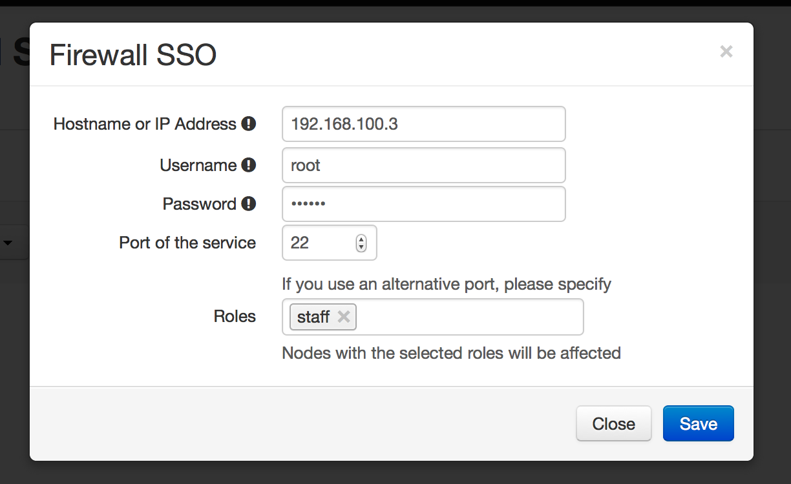Select the Password input field

424,204
